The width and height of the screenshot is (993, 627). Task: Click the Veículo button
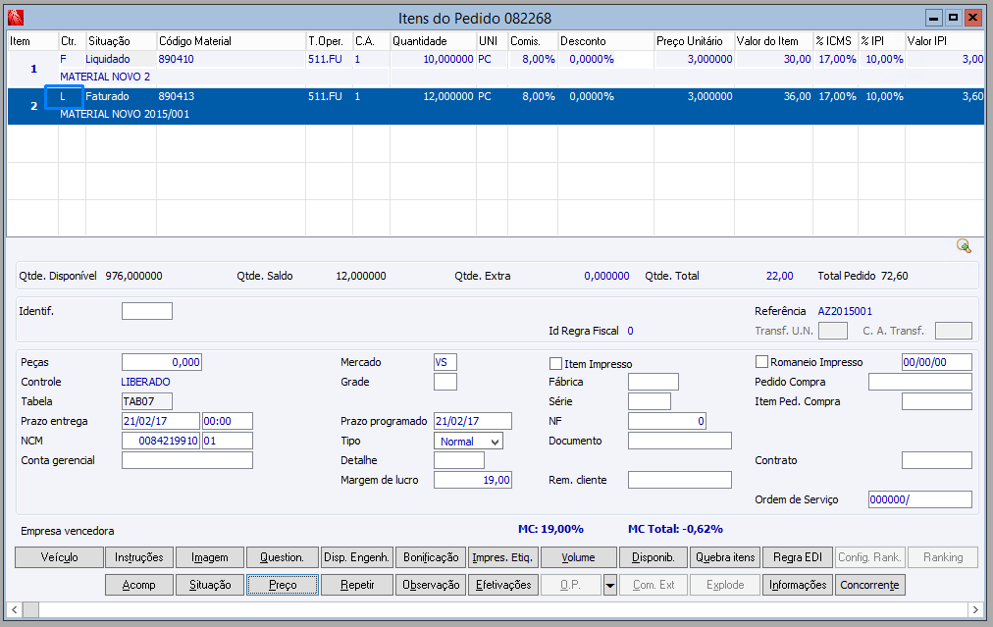59,557
